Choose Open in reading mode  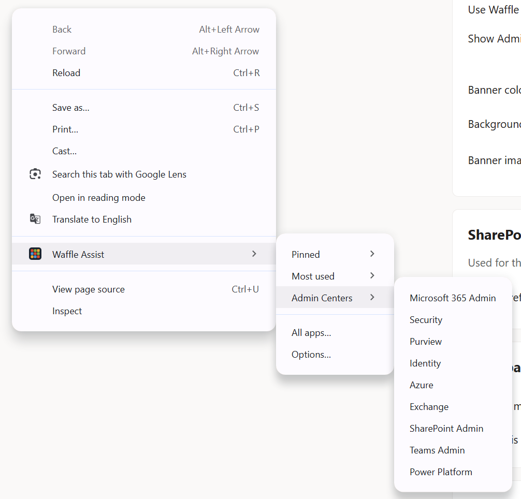[144, 198]
